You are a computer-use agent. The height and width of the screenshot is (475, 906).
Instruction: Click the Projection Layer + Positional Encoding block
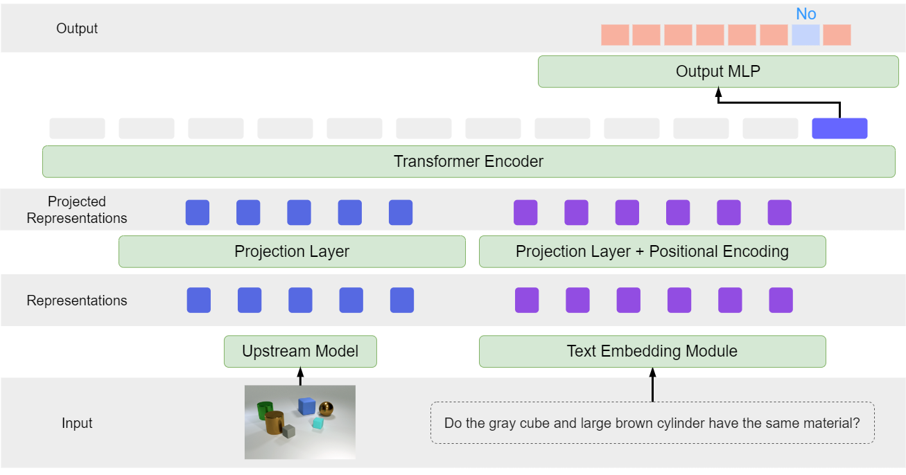(x=652, y=251)
